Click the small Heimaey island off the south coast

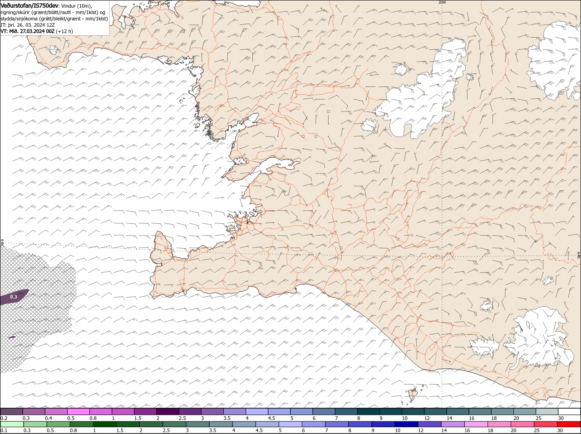pyautogui.click(x=413, y=394)
